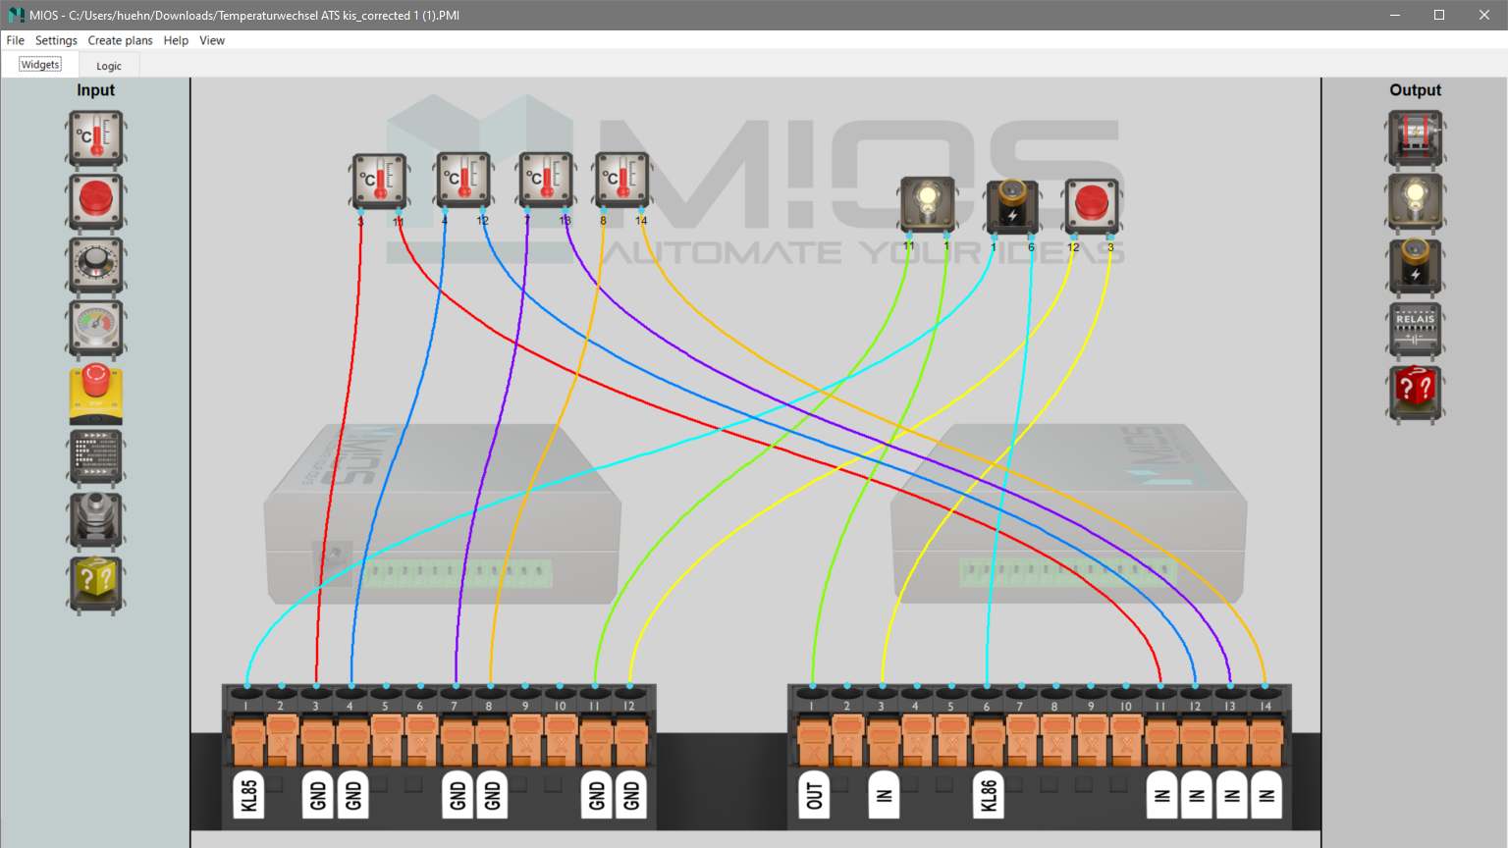Viewport: 1508px width, 848px height.
Task: Click the KL85 terminal label on left connector
Action: click(249, 795)
